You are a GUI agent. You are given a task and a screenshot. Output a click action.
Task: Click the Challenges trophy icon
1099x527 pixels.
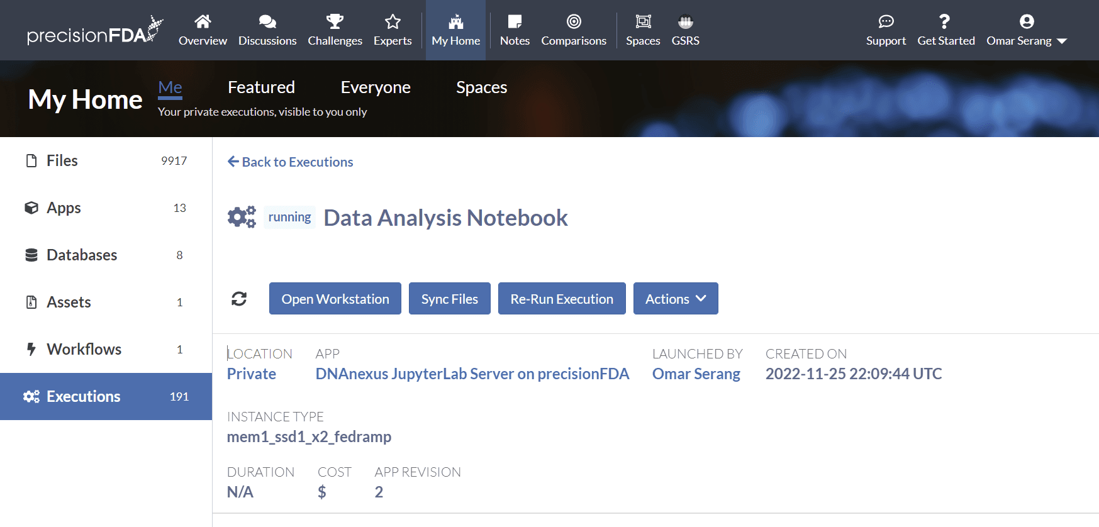point(335,22)
